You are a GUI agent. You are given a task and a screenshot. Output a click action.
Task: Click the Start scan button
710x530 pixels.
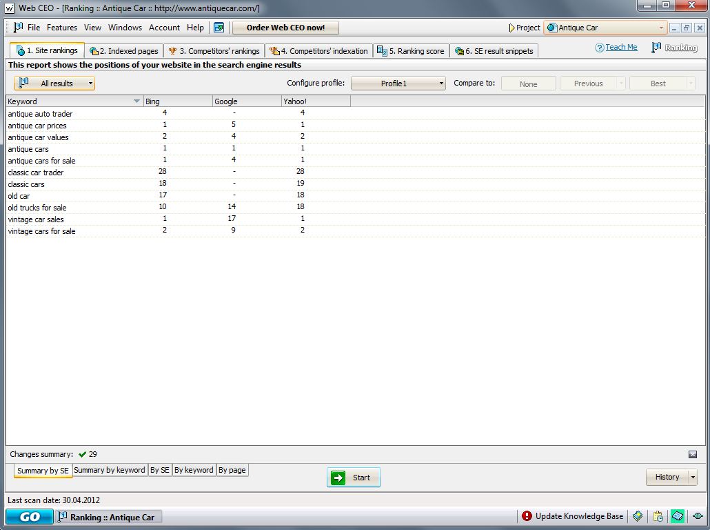point(353,478)
